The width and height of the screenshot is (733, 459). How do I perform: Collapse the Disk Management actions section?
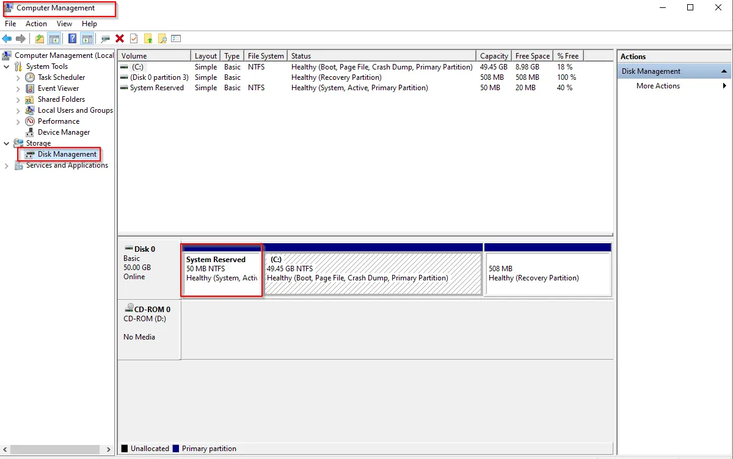[x=724, y=71]
